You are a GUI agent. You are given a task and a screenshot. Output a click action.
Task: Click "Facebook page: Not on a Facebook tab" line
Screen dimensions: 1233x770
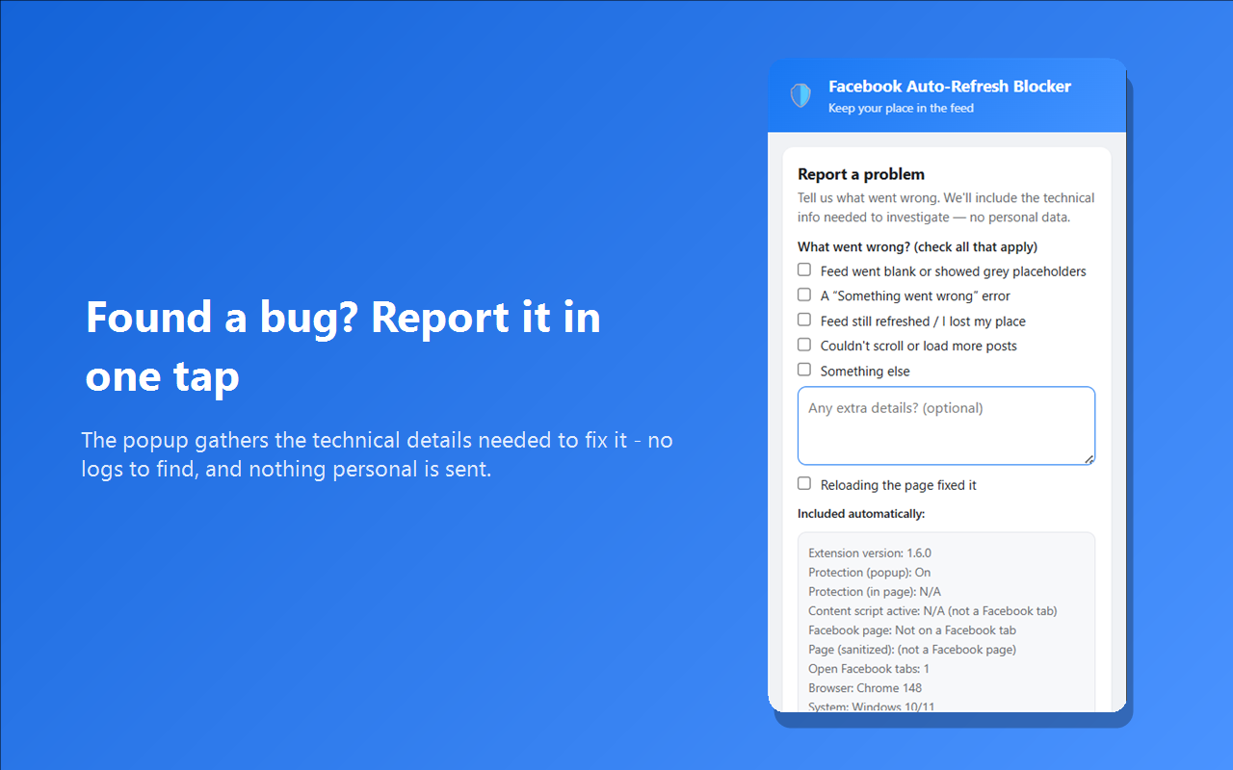(912, 630)
